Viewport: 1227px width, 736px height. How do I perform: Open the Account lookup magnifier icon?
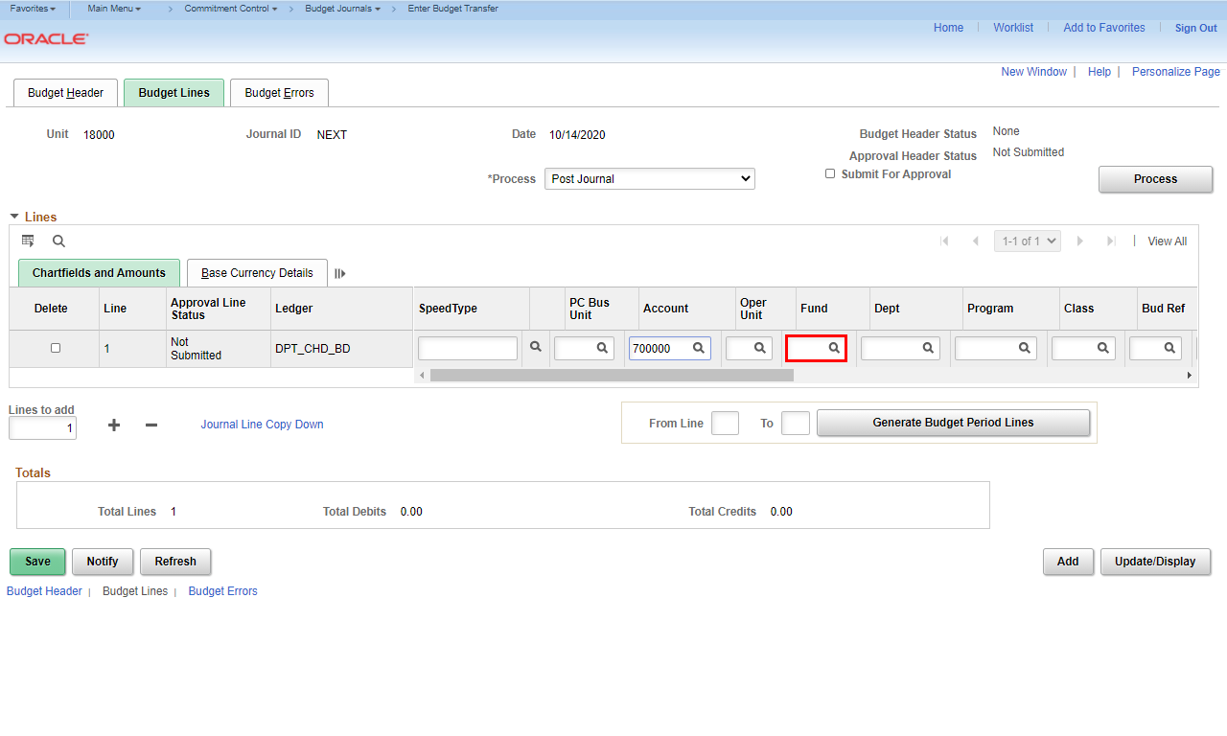[x=699, y=348]
